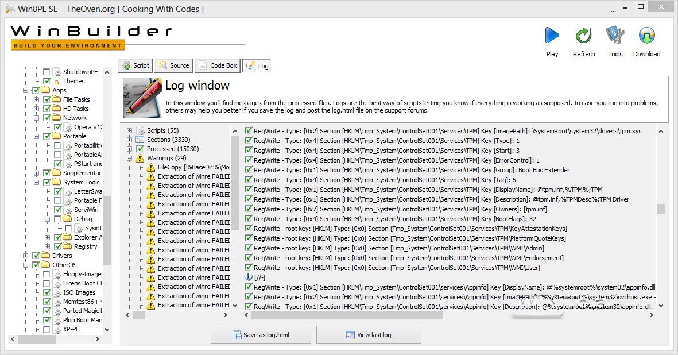This screenshot has height=355, width=678.
Task: Click the log entries horizontal scrollbar thumb
Action: tap(347, 315)
